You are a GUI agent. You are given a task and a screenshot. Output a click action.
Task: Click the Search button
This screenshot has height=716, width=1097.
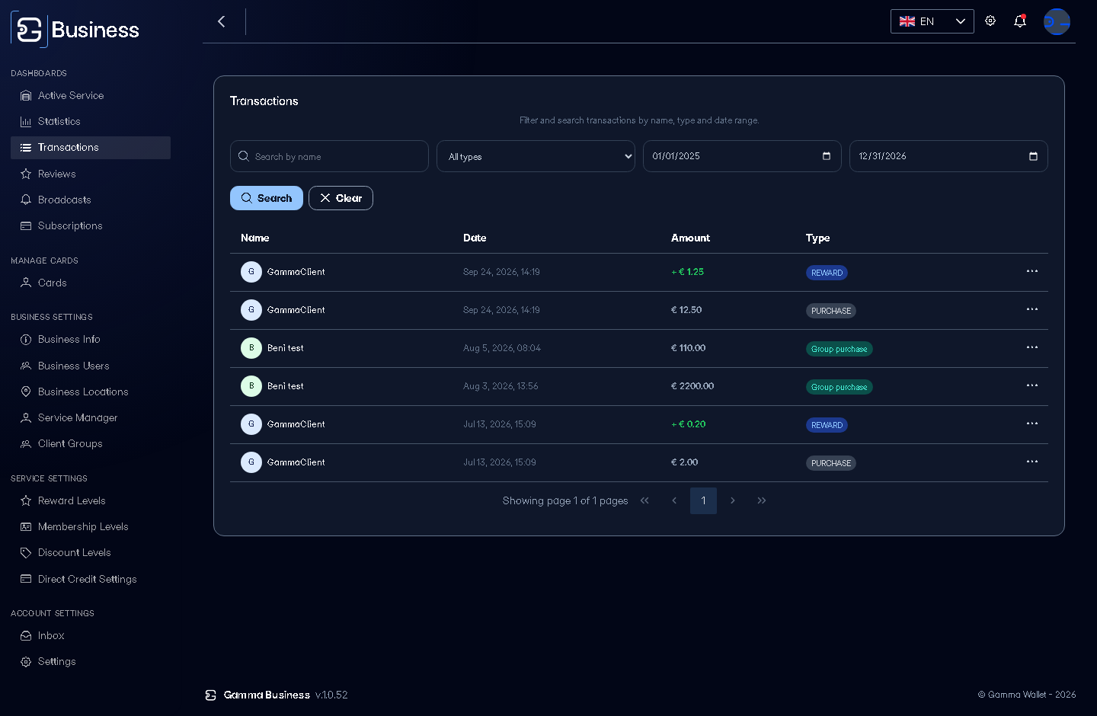click(267, 198)
